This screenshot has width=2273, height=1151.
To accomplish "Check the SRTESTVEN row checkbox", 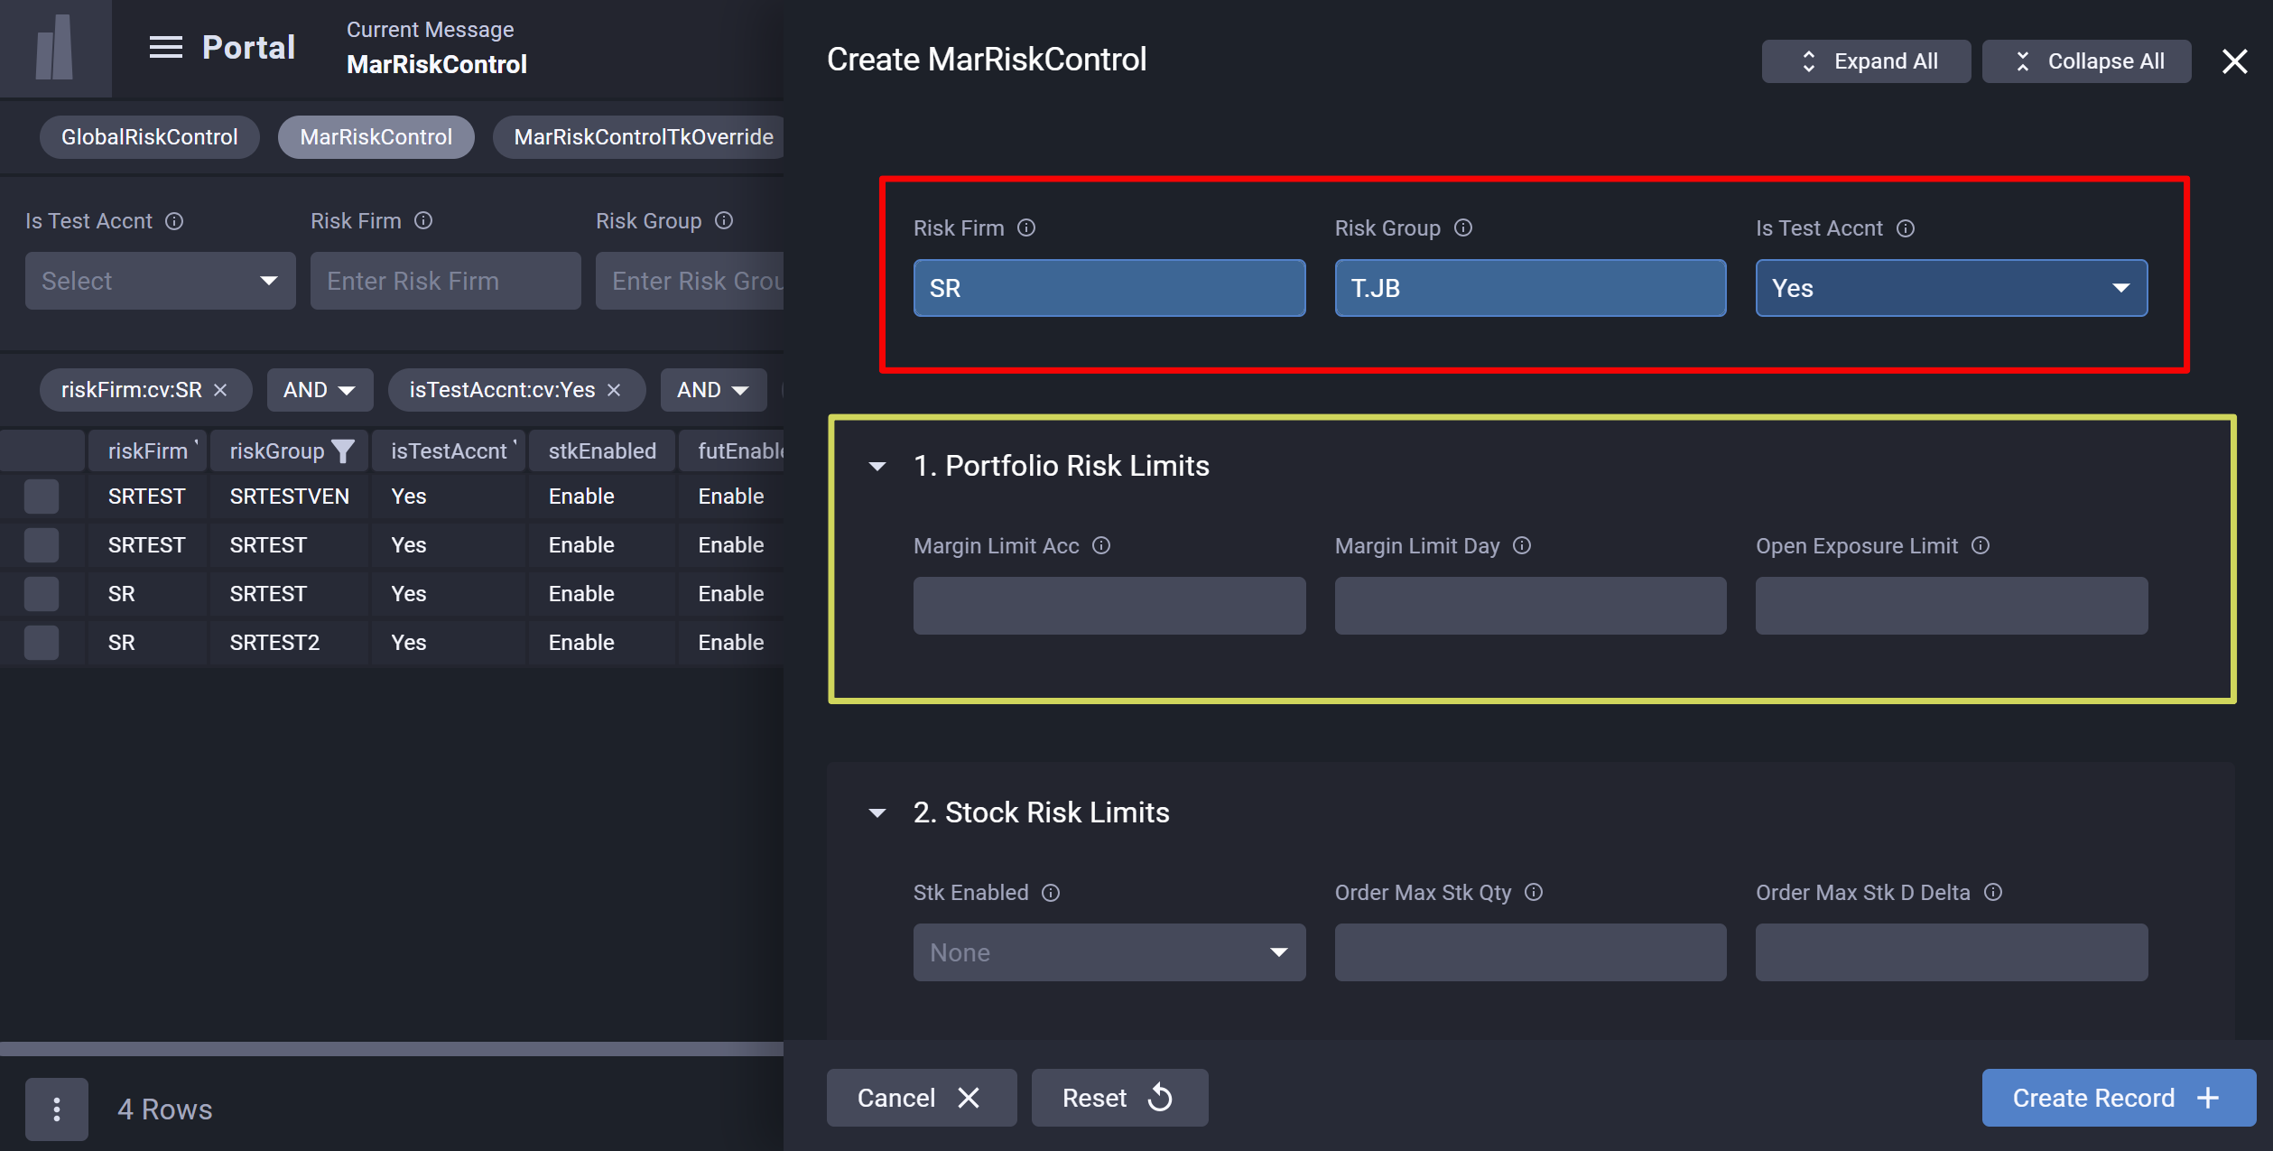I will click(x=42, y=497).
